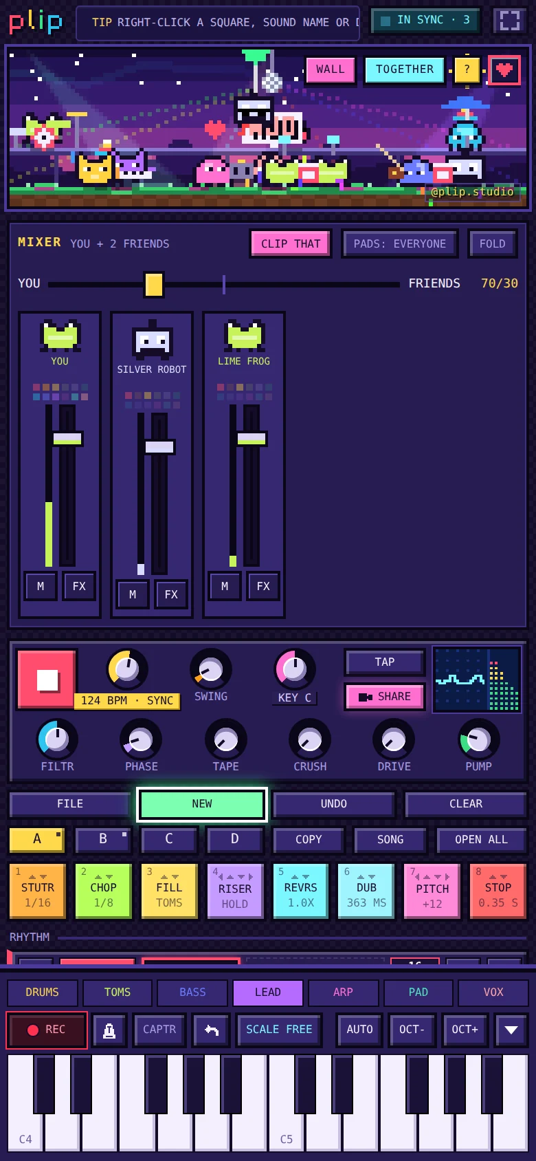536x1161 pixels.
Task: Trigger the STUTR 1/16 effect pad
Action: point(38,891)
